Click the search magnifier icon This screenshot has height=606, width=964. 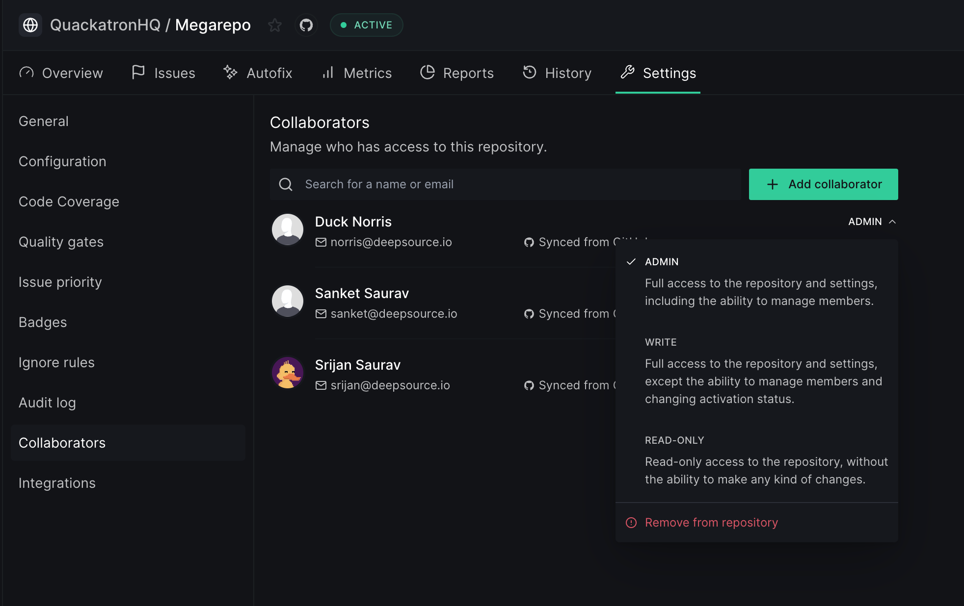click(286, 184)
